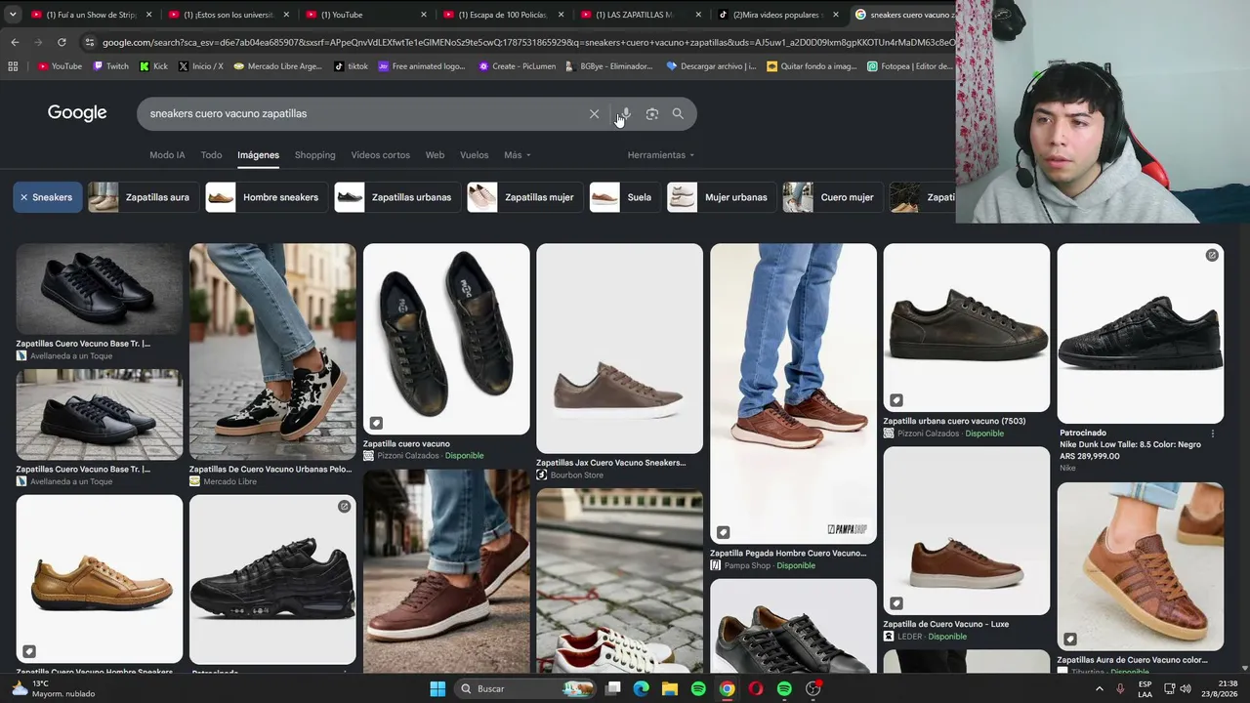Clear the search box text
This screenshot has width=1250, height=703.
(x=594, y=114)
